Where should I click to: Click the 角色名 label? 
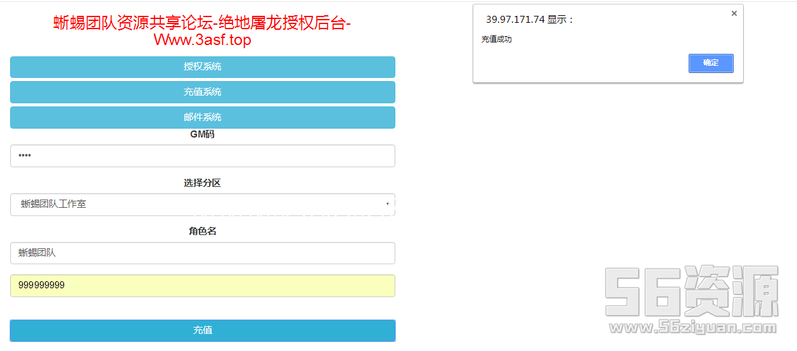tap(203, 231)
